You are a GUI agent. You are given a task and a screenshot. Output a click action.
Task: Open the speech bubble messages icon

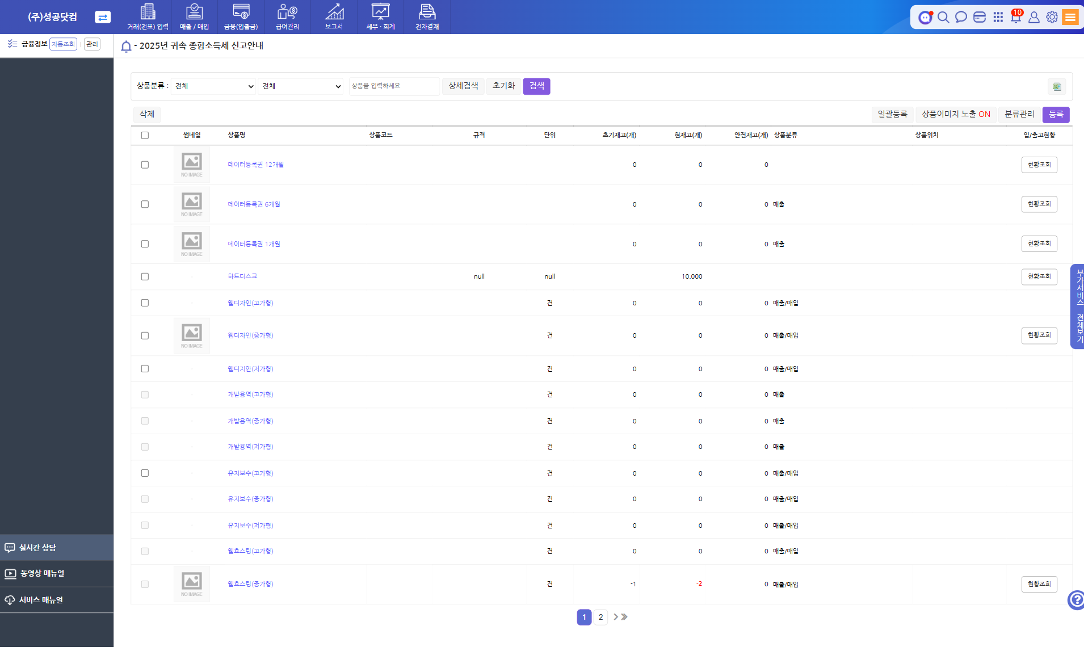point(961,17)
